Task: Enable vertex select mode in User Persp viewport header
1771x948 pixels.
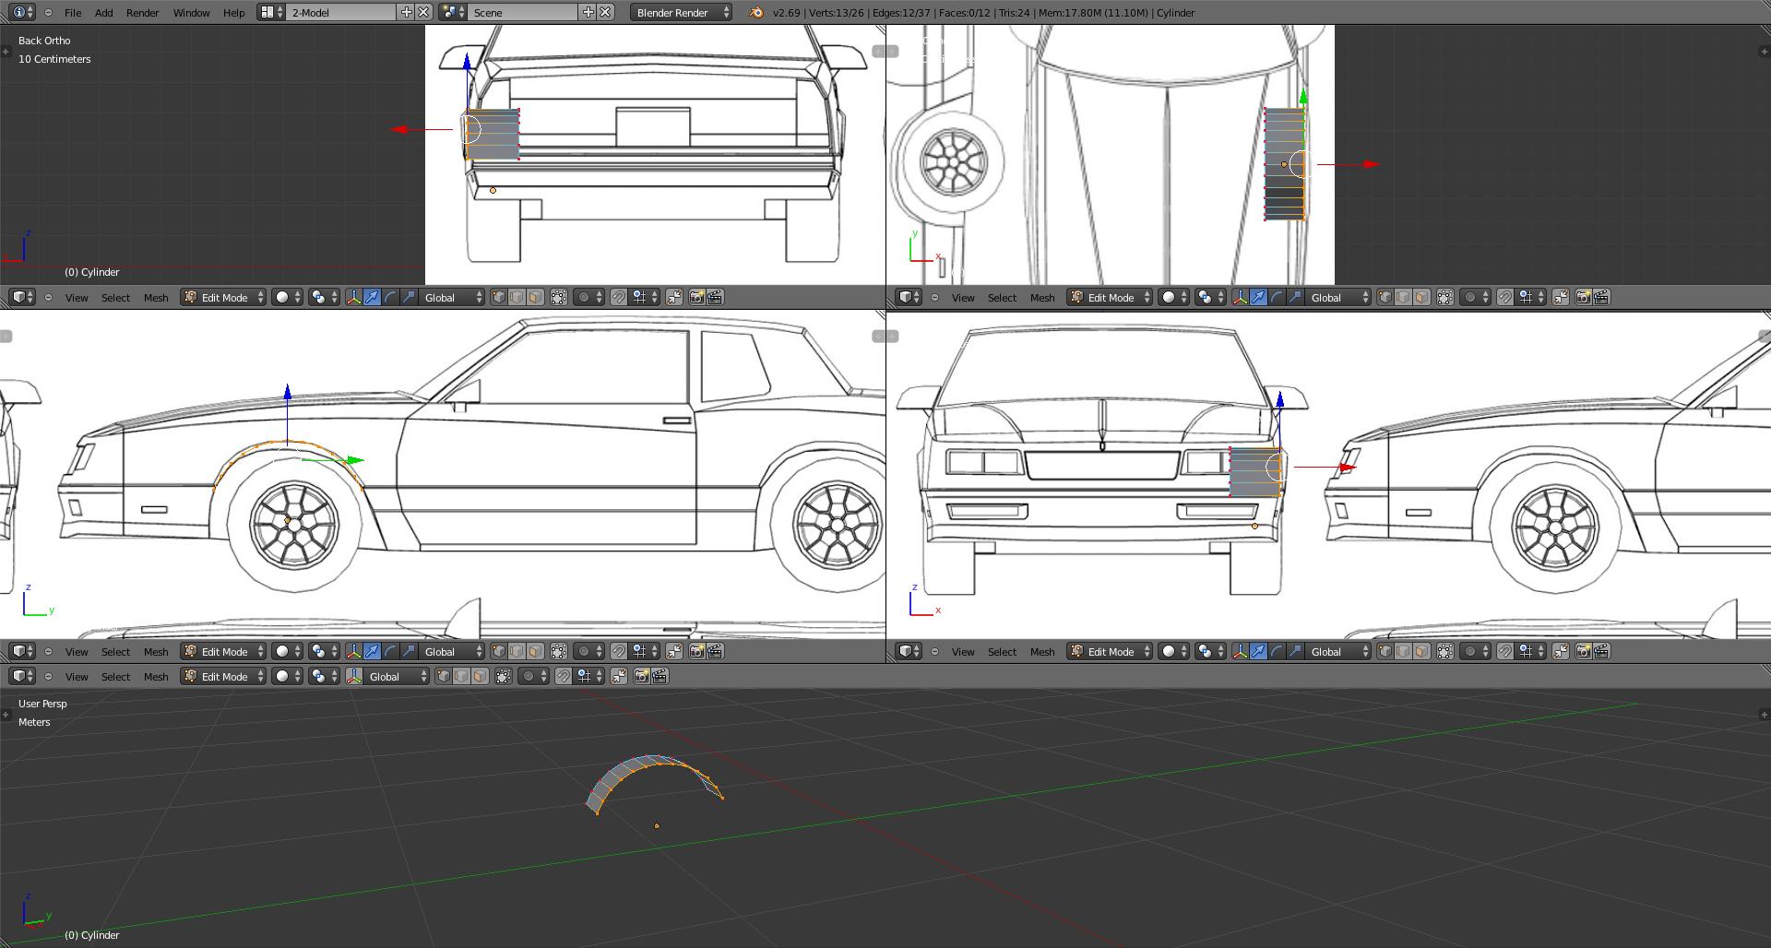Action: (444, 676)
